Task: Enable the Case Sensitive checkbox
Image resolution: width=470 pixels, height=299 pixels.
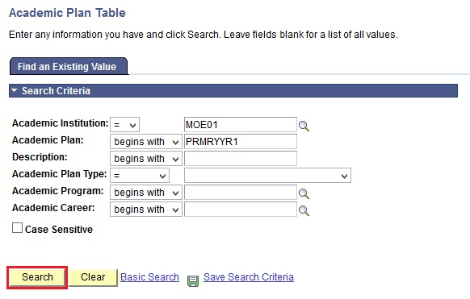Action: pos(17,227)
